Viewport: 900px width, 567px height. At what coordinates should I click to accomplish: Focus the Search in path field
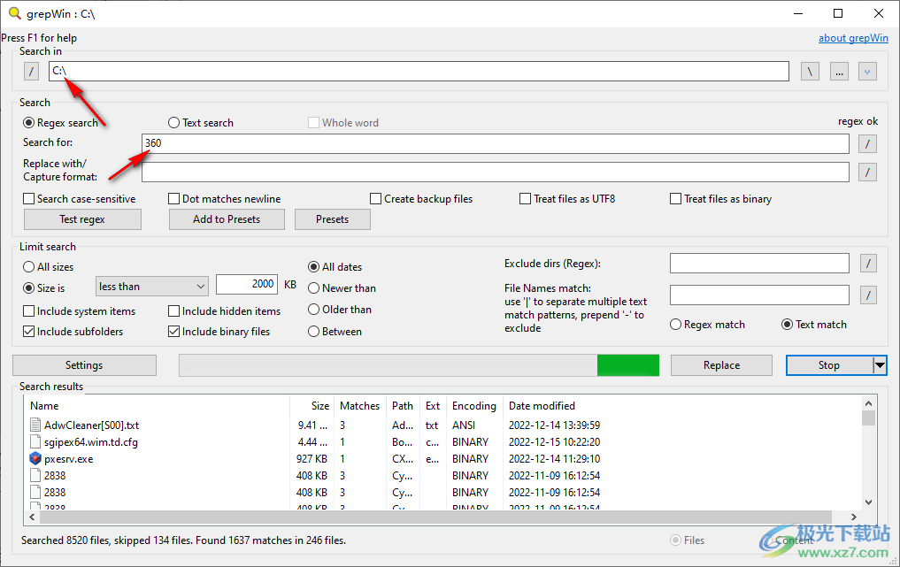click(419, 71)
